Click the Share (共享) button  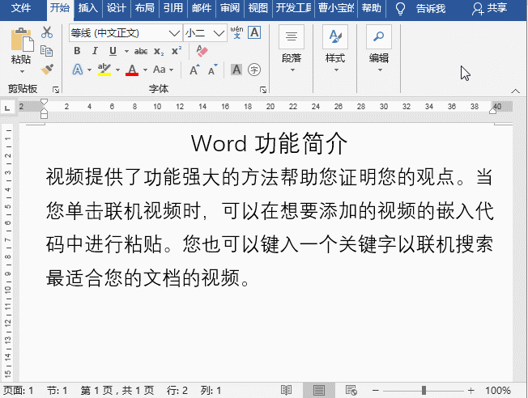click(x=490, y=8)
